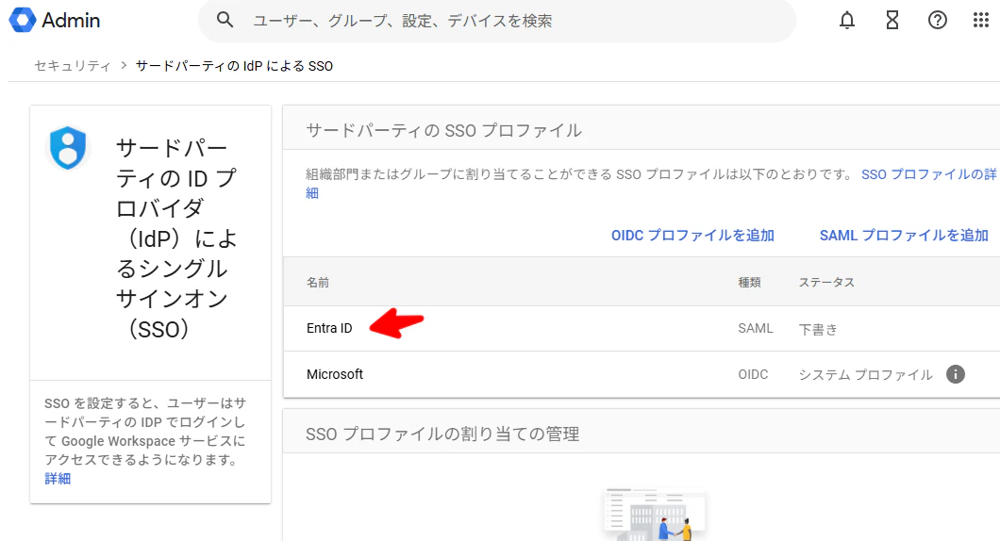Click サードパーティの SSO プロファイル heading
Image resolution: width=1000 pixels, height=541 pixels.
coord(444,131)
